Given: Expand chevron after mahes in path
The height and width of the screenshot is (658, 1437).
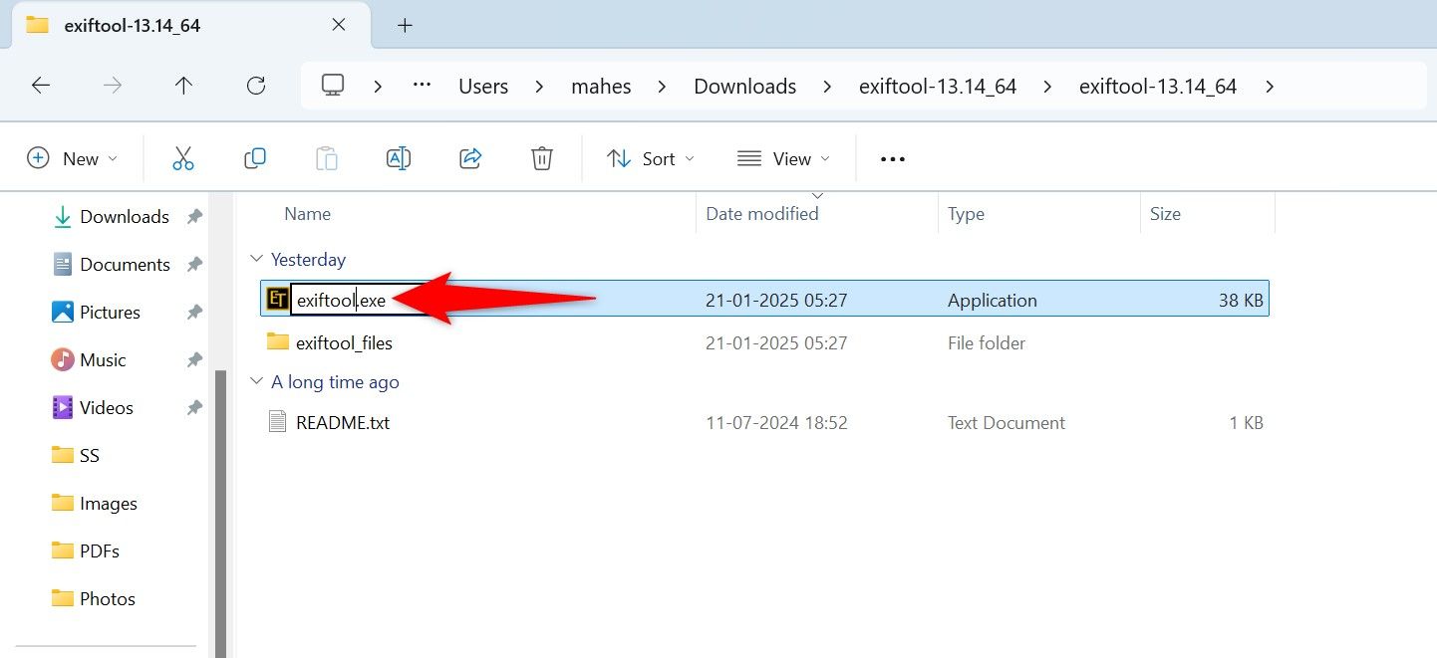Looking at the screenshot, I should point(663,87).
